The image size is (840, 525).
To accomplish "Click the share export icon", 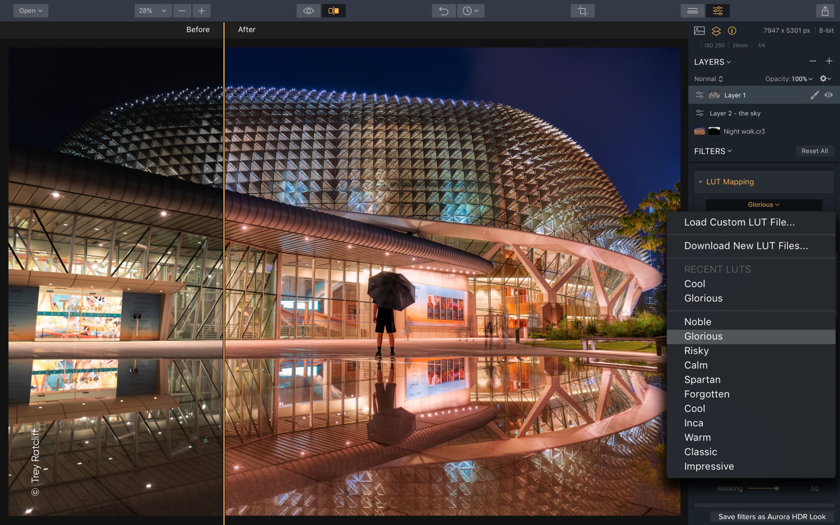I will [825, 10].
